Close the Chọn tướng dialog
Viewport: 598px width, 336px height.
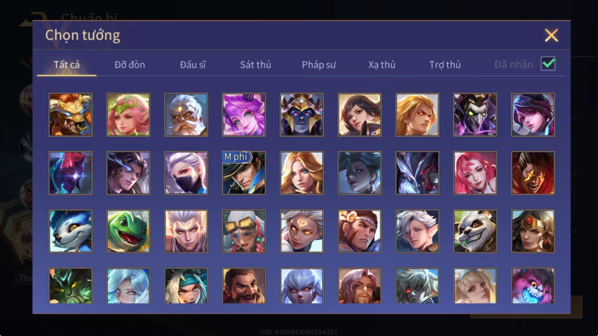[x=551, y=35]
